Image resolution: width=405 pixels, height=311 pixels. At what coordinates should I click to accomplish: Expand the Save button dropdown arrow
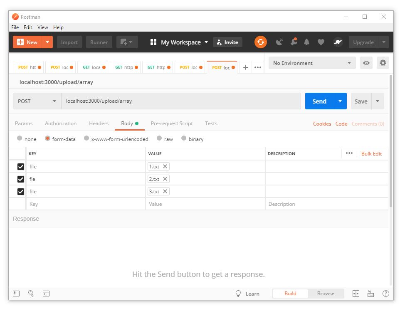(x=378, y=101)
